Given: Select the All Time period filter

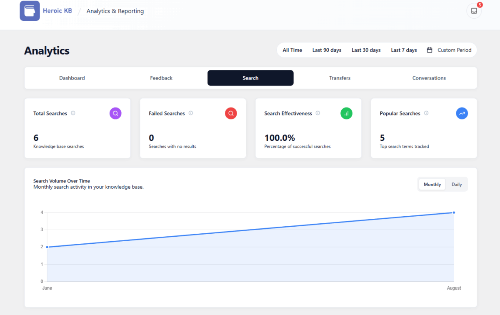Looking at the screenshot, I should coord(292,50).
